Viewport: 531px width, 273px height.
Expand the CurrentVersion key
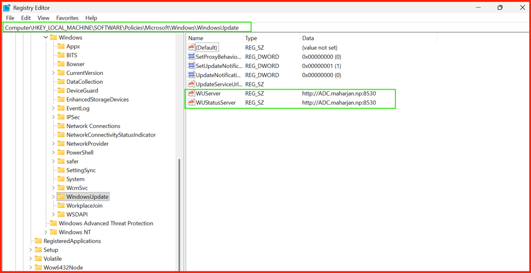click(53, 73)
